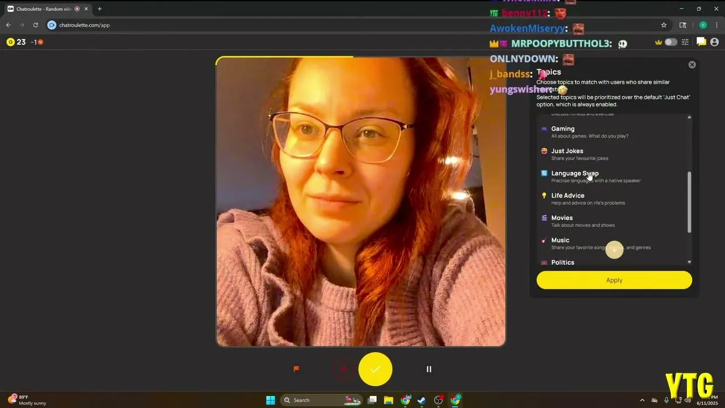Click the topics list scrollbar thumb
Image resolution: width=725 pixels, height=408 pixels.
689,202
